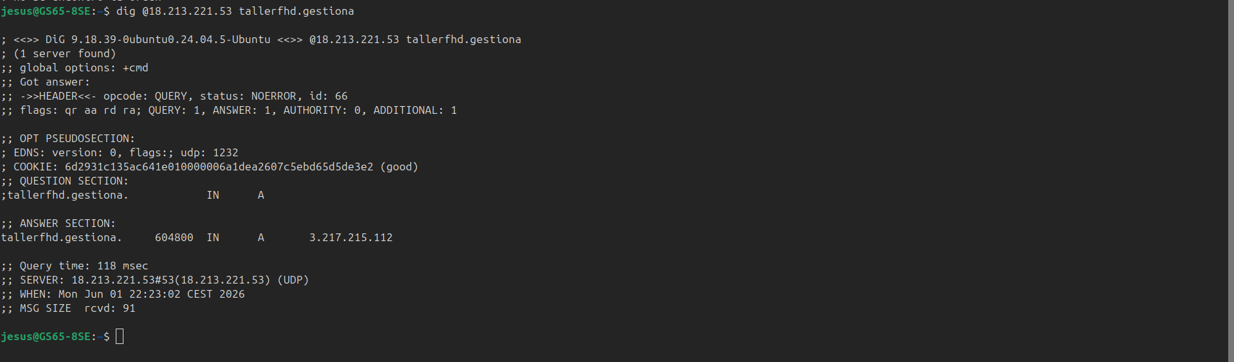Screen dimensions: 1234x362
Task: Click the 'global options: +cmd' line
Action: point(75,68)
